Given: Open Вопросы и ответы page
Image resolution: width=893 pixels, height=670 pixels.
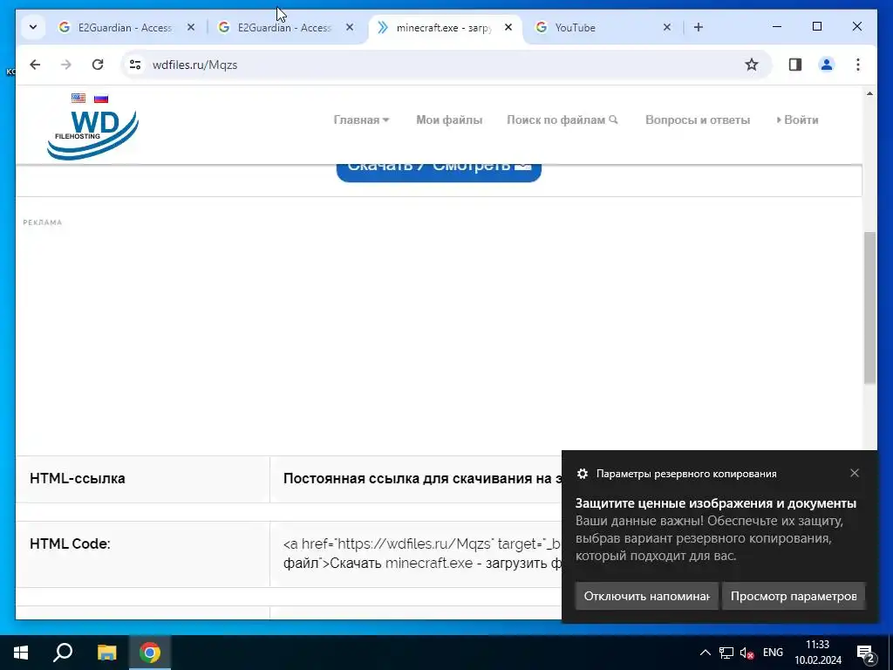Looking at the screenshot, I should (x=698, y=120).
